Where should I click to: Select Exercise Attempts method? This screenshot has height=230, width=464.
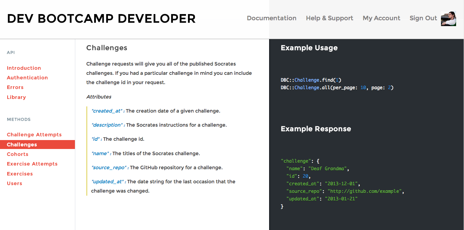pos(32,164)
